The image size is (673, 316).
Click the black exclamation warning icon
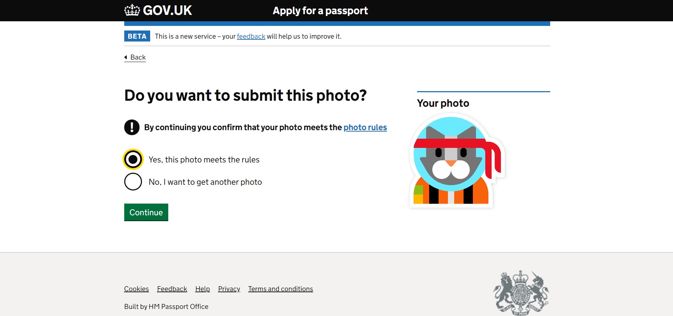pos(132,127)
